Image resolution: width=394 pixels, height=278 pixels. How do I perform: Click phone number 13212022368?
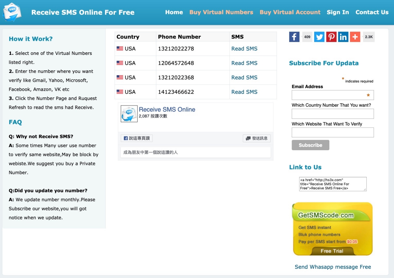[176, 78]
